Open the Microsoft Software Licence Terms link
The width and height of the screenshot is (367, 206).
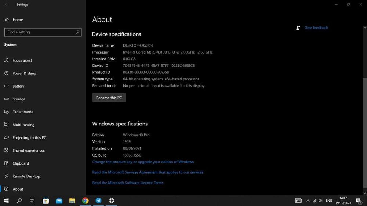[x=128, y=183]
